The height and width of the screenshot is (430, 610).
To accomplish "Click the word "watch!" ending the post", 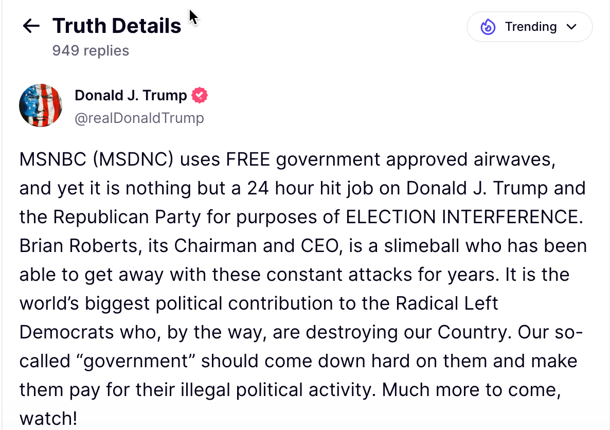I will (x=48, y=418).
